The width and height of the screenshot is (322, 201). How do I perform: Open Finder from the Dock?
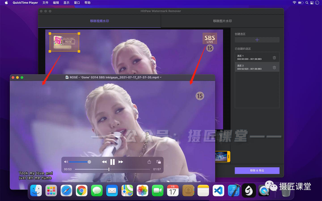36,190
